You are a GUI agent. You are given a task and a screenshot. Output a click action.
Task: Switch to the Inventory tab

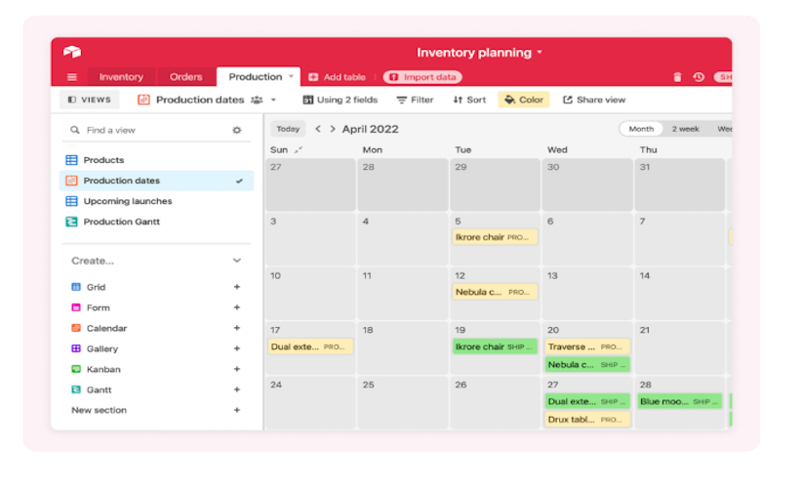pyautogui.click(x=121, y=77)
